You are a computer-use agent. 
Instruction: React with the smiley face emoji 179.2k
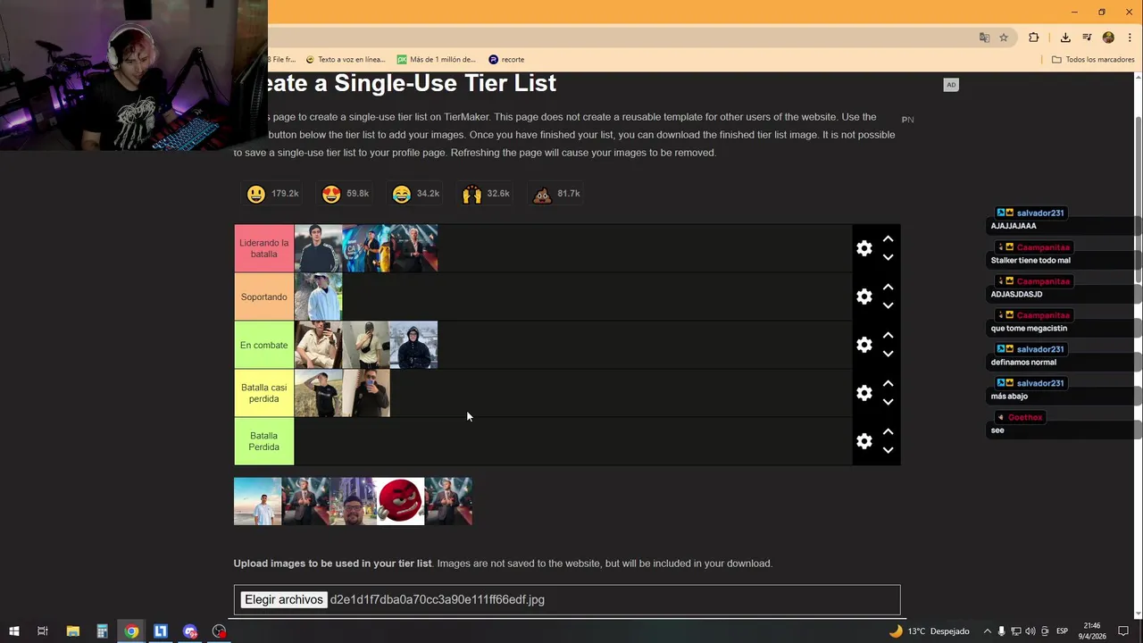pos(272,194)
